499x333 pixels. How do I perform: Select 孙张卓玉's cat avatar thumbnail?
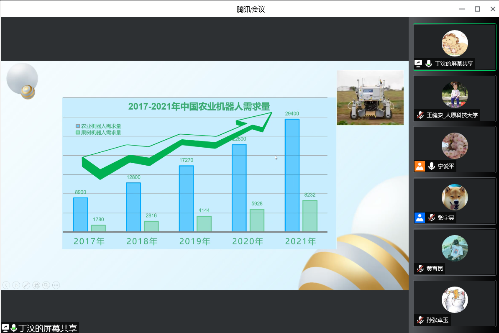[455, 300]
